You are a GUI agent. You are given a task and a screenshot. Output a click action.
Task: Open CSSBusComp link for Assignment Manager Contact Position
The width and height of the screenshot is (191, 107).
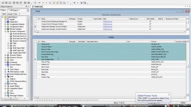coord(107,29)
